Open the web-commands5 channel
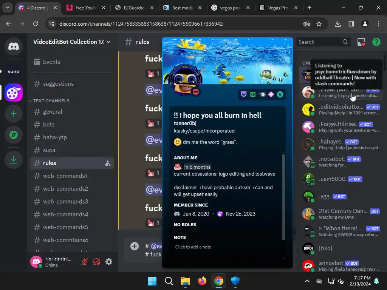This screenshot has width=387, height=290. 72,227
